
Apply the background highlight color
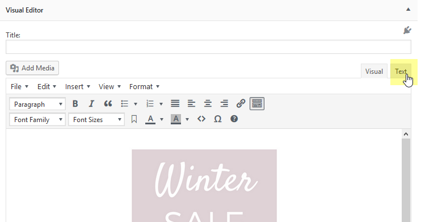point(176,119)
